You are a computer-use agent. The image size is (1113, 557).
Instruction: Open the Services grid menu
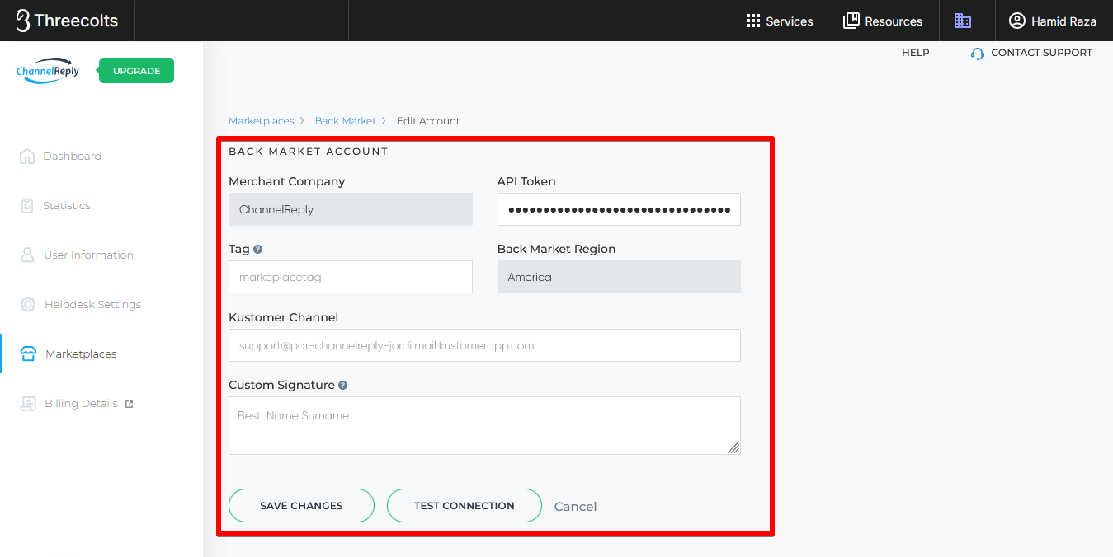click(x=779, y=21)
